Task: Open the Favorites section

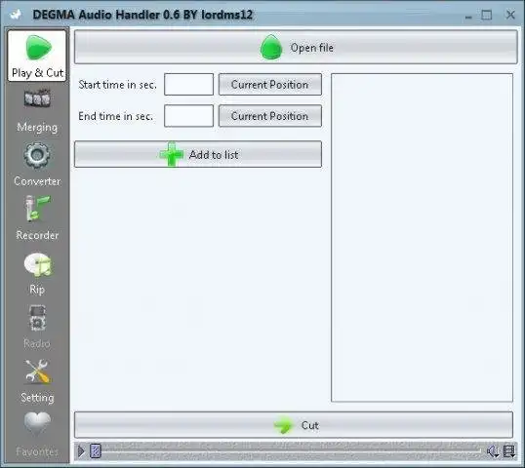Action: (37, 434)
